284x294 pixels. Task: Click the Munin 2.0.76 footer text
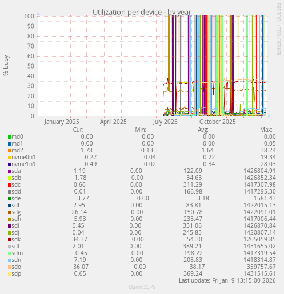142,287
